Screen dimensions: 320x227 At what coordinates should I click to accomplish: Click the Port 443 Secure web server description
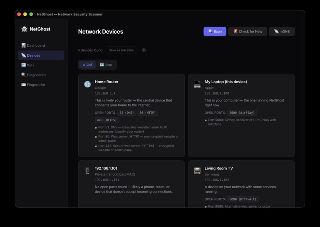point(136,148)
